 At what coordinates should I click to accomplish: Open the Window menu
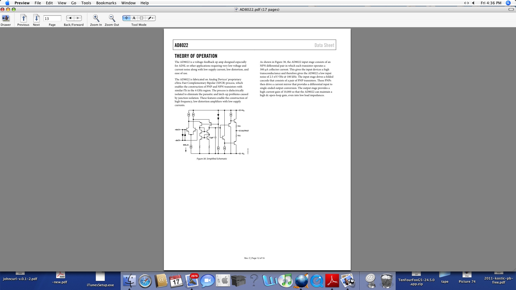pyautogui.click(x=128, y=3)
